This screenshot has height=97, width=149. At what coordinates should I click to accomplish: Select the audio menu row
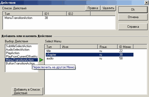[x=90, y=58]
